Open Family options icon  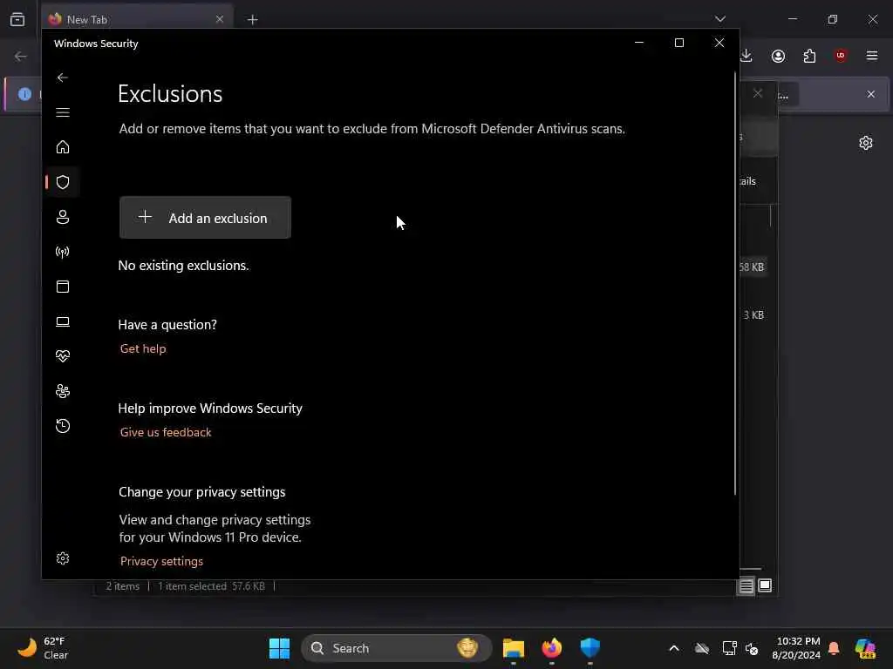click(63, 391)
